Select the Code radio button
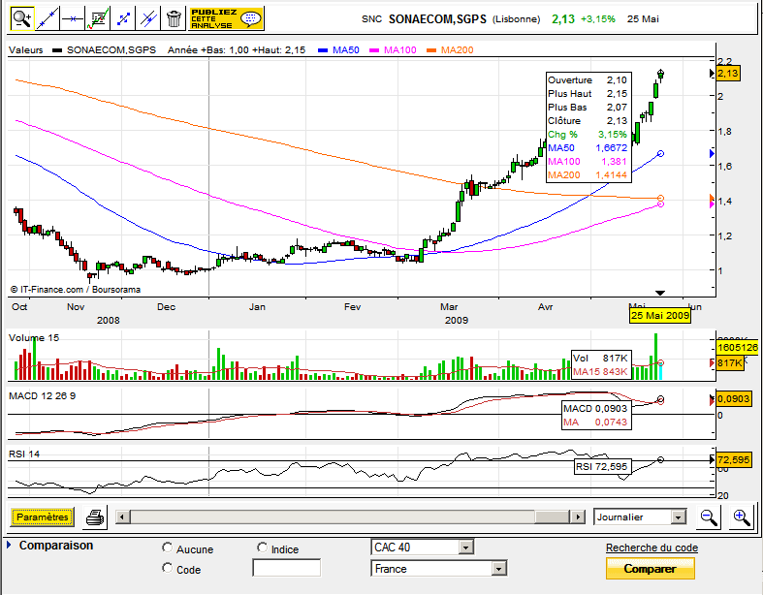The height and width of the screenshot is (595, 763). click(167, 568)
